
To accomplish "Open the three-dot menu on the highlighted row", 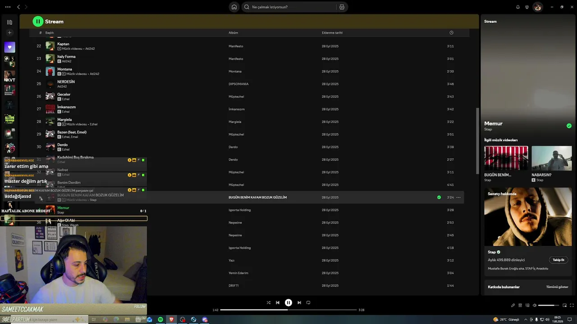I will coord(458,197).
